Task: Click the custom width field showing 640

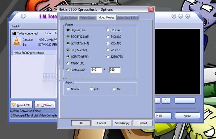Action: tap(96, 70)
